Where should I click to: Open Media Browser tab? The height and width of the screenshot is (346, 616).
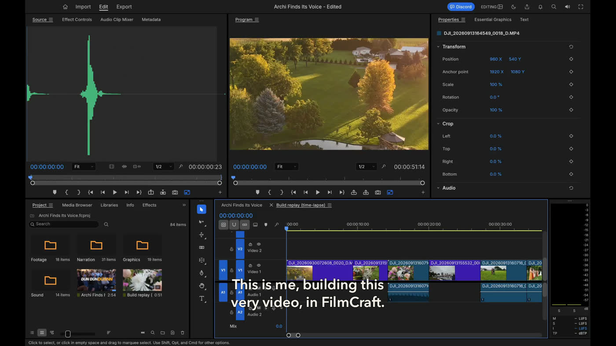tap(77, 205)
